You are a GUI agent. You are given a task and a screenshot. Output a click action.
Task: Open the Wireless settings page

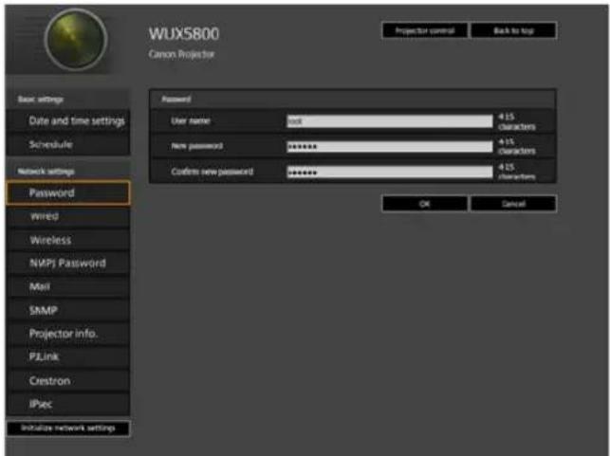point(68,240)
